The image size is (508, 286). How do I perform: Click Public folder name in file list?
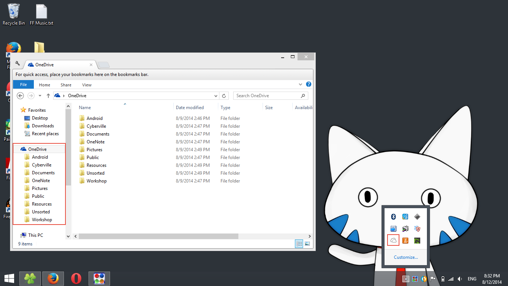coord(93,158)
